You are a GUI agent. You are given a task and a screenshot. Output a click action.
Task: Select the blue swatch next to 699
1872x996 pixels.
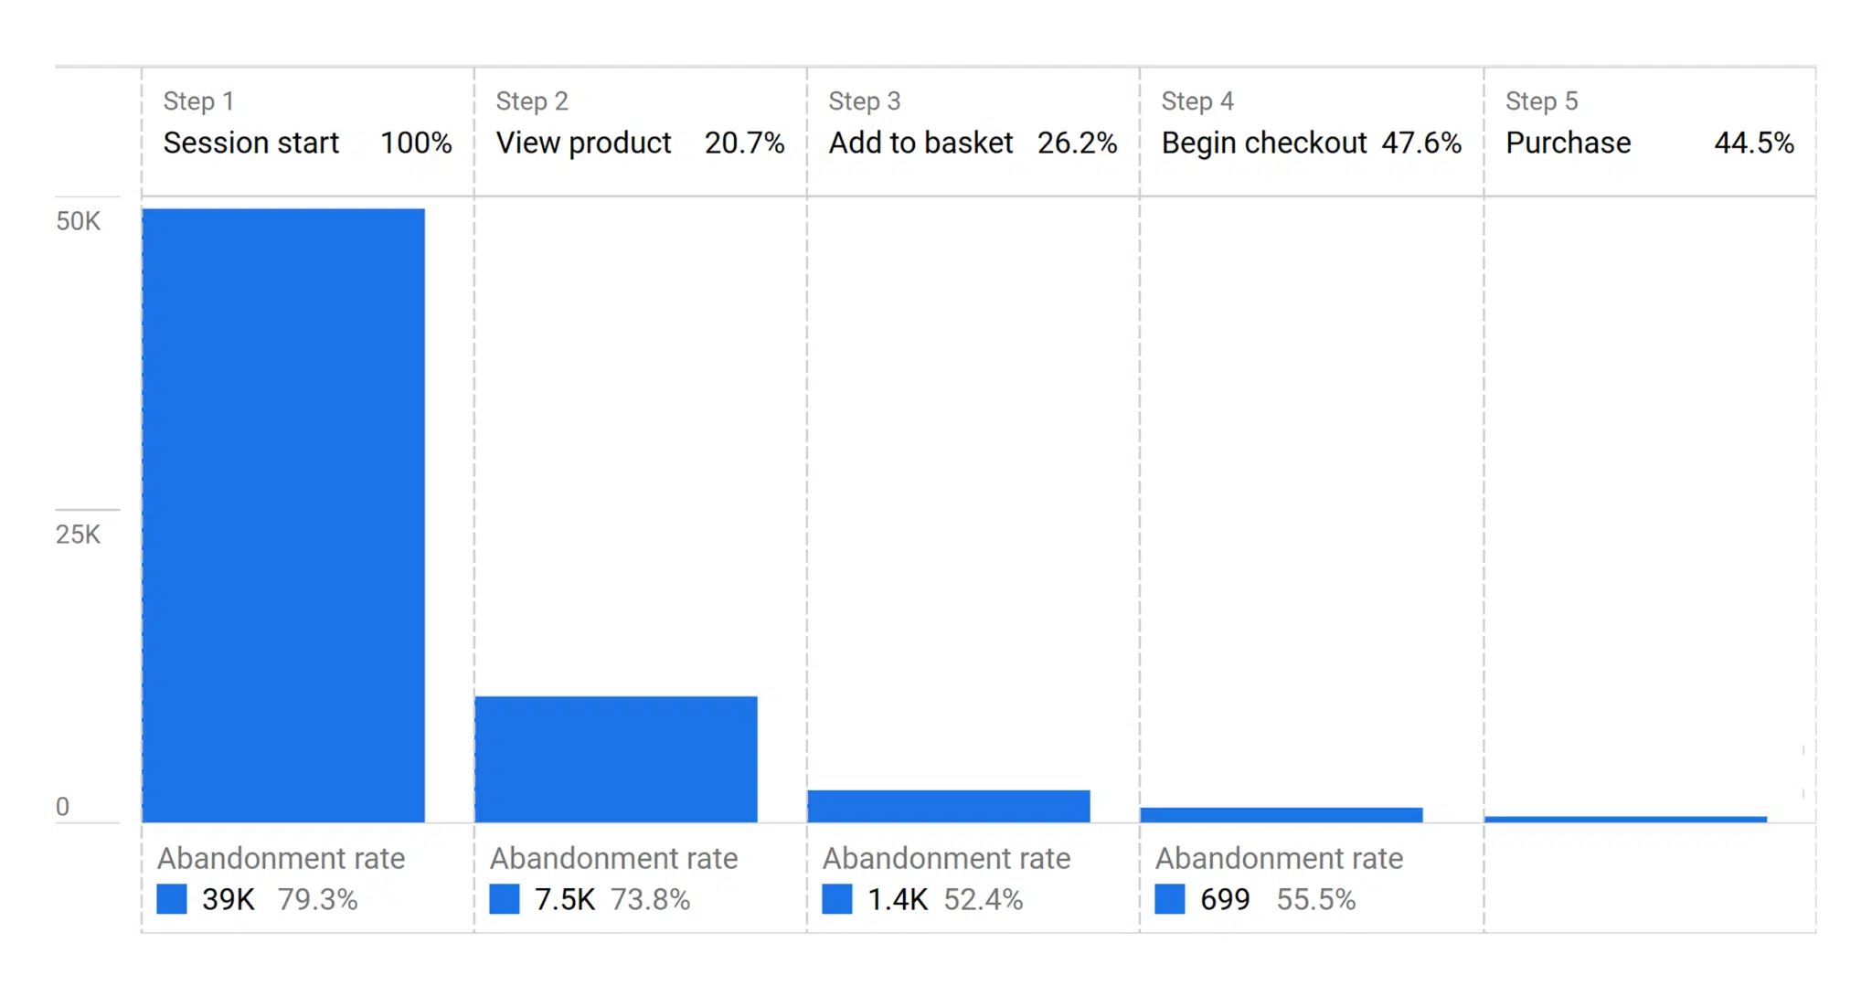1170,899
